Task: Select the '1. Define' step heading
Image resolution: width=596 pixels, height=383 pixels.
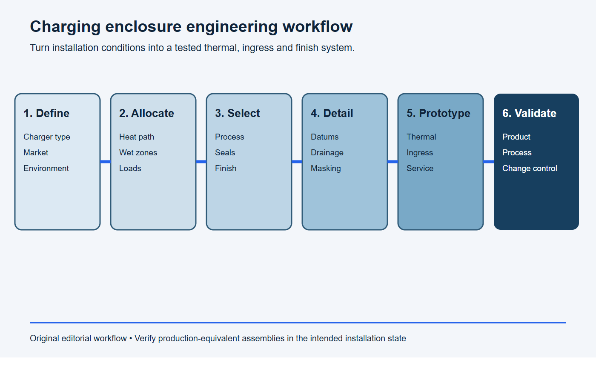Action: pos(46,113)
